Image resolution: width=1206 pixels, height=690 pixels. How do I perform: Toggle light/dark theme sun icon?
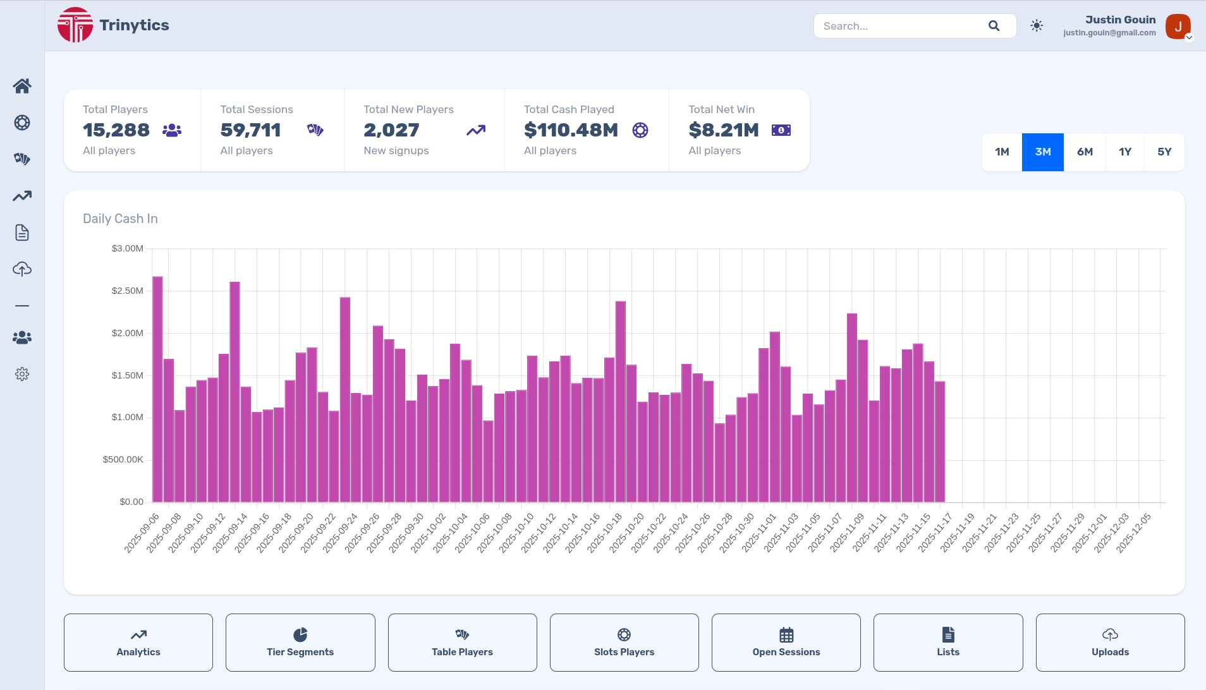1037,26
